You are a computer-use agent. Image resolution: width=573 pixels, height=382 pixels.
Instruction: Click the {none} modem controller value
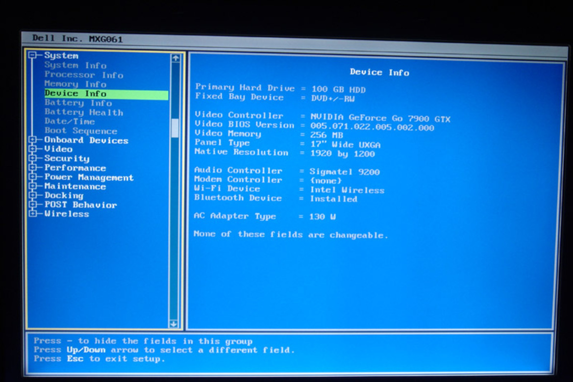click(x=325, y=180)
